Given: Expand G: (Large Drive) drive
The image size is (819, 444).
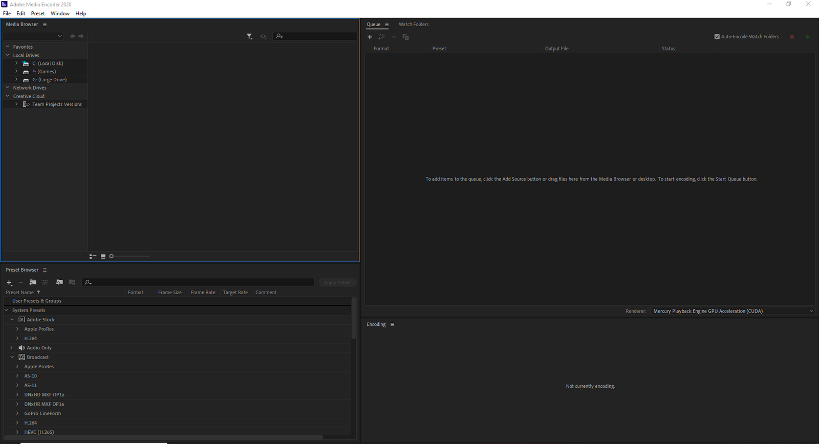Looking at the screenshot, I should pyautogui.click(x=16, y=80).
